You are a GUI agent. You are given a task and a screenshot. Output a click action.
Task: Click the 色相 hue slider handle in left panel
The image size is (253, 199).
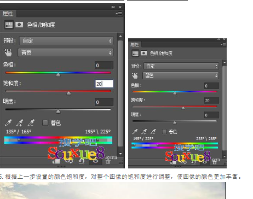coord(58,75)
